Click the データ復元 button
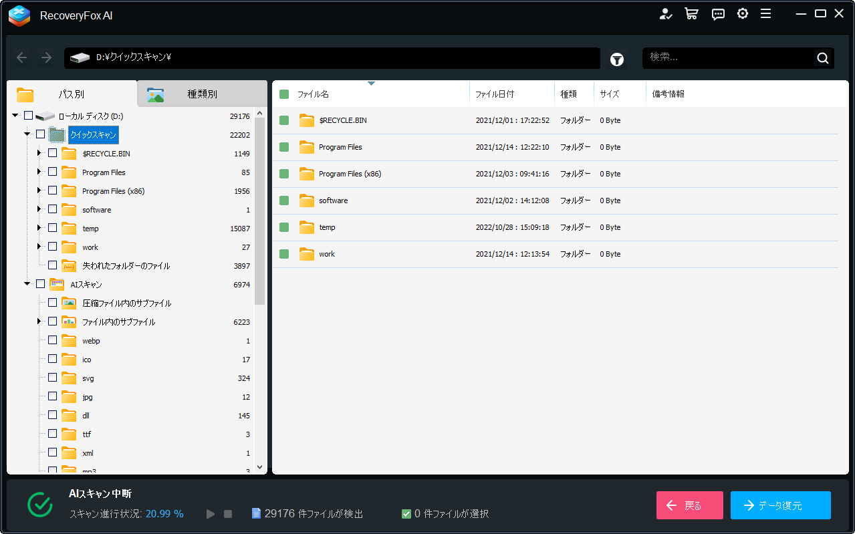The image size is (855, 534). coord(780,505)
